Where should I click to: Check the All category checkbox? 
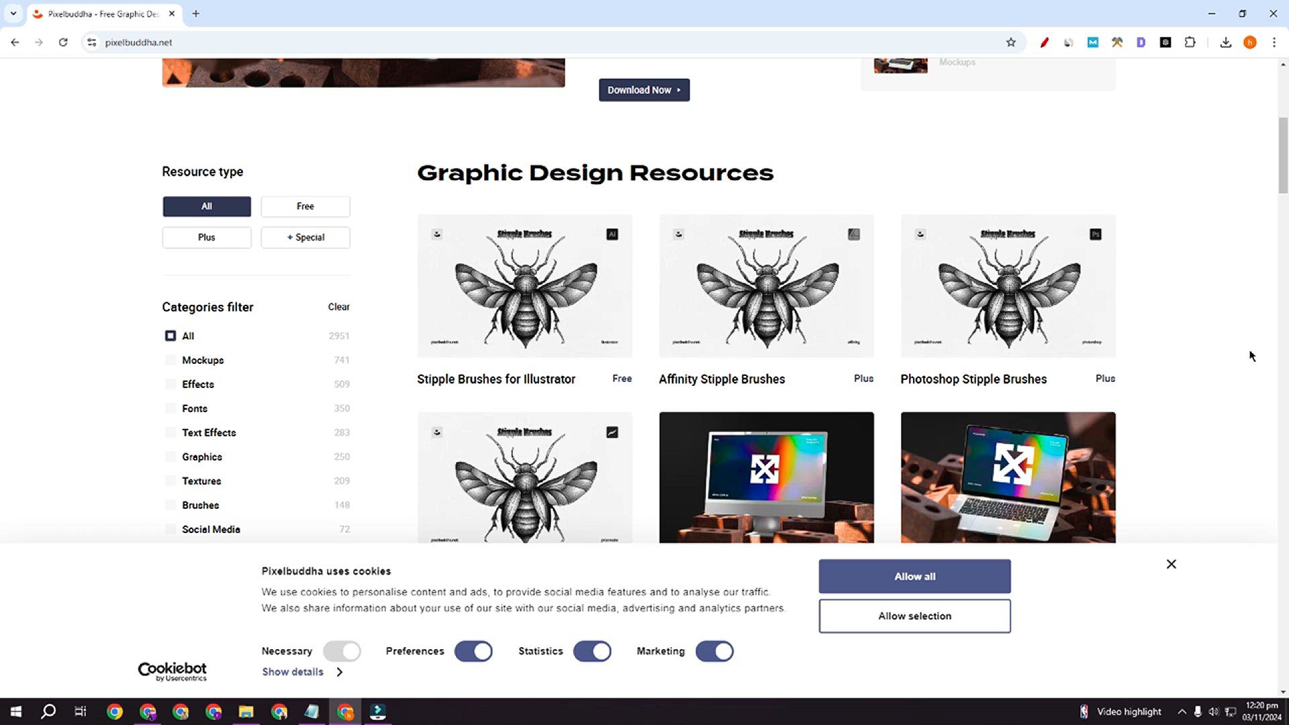tap(171, 336)
